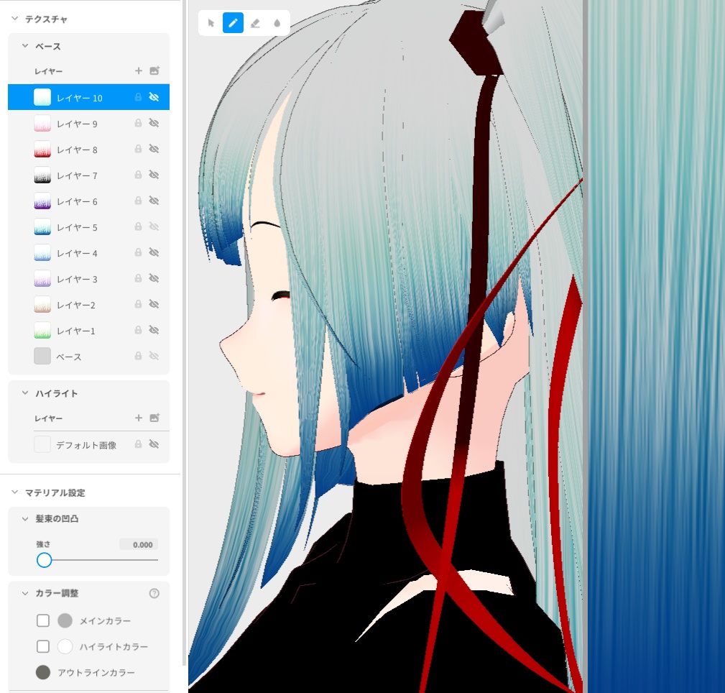
Task: Select the arrow selection tool
Action: coord(211,23)
